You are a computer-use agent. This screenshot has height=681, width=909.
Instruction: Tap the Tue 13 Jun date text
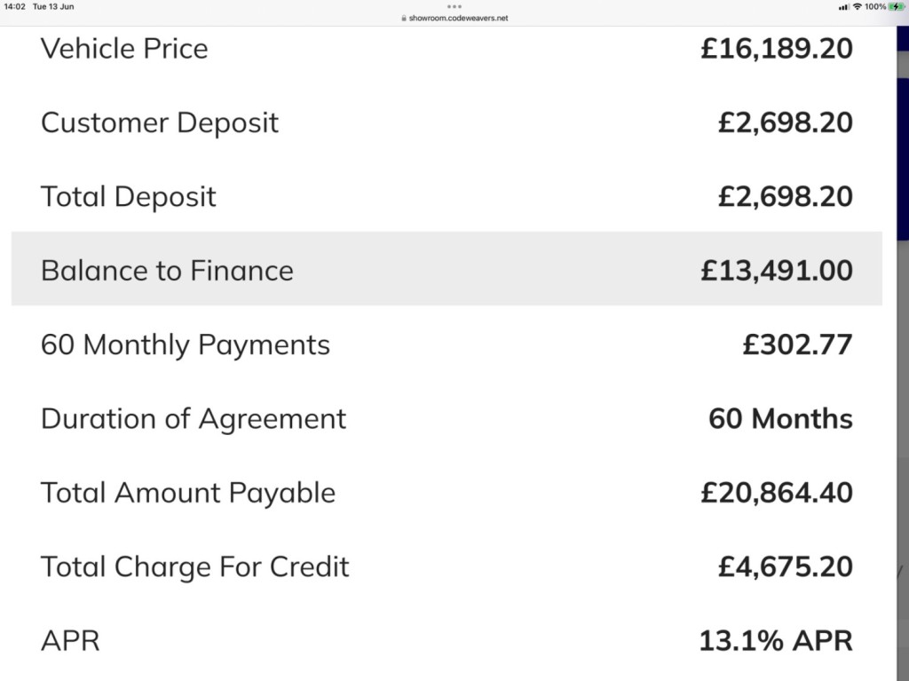(53, 6)
